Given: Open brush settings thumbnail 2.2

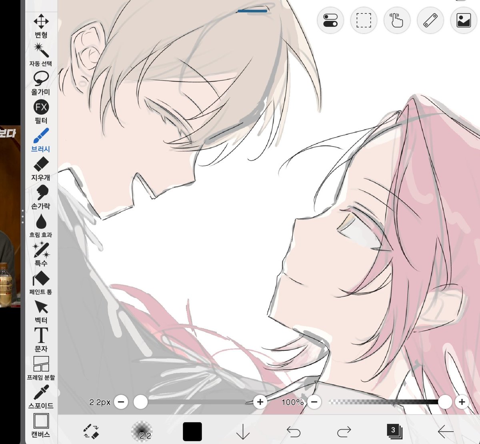Looking at the screenshot, I should pos(142,432).
